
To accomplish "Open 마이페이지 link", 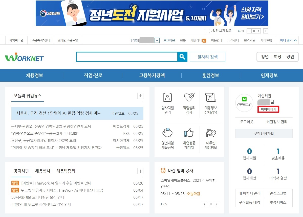I will pyautogui.click(x=268, y=109).
